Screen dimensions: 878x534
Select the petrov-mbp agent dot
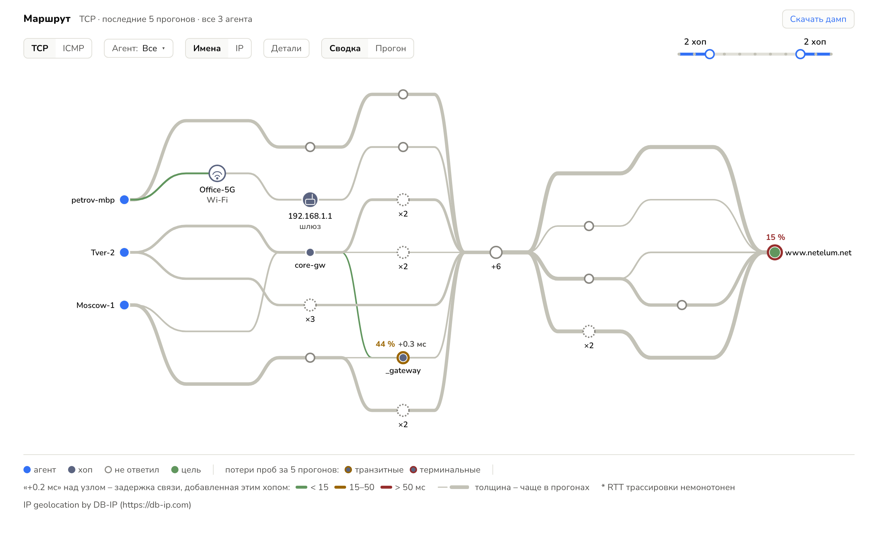124,200
